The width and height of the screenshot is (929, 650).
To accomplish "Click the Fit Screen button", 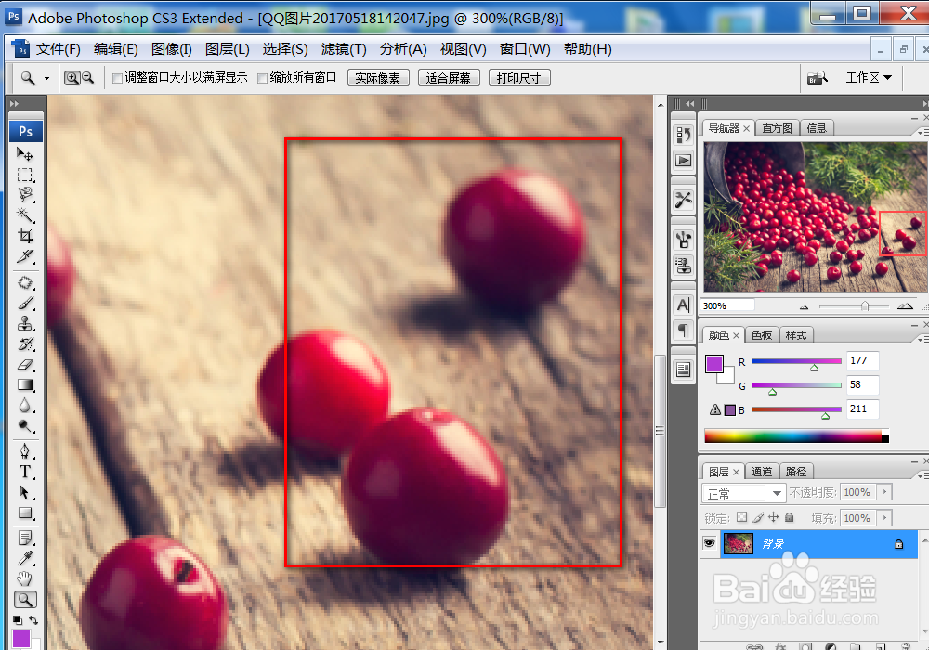I will (x=449, y=78).
